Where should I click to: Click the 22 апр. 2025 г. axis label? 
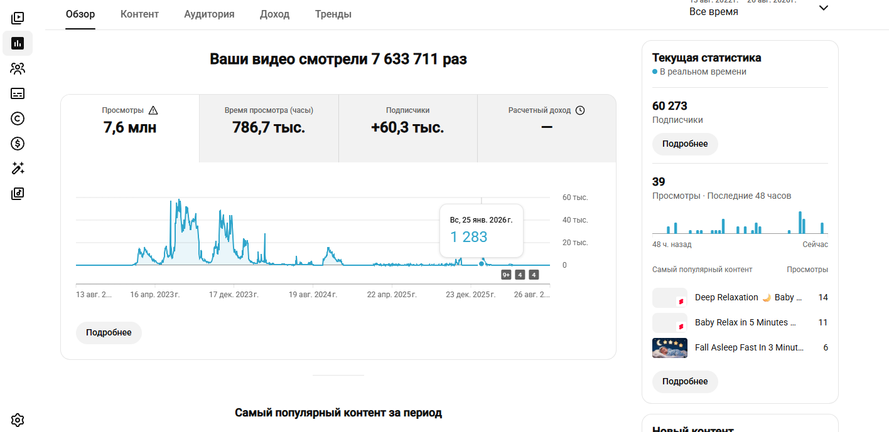(392, 294)
